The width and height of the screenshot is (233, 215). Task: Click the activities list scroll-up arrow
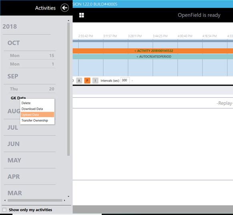tap(68, 20)
